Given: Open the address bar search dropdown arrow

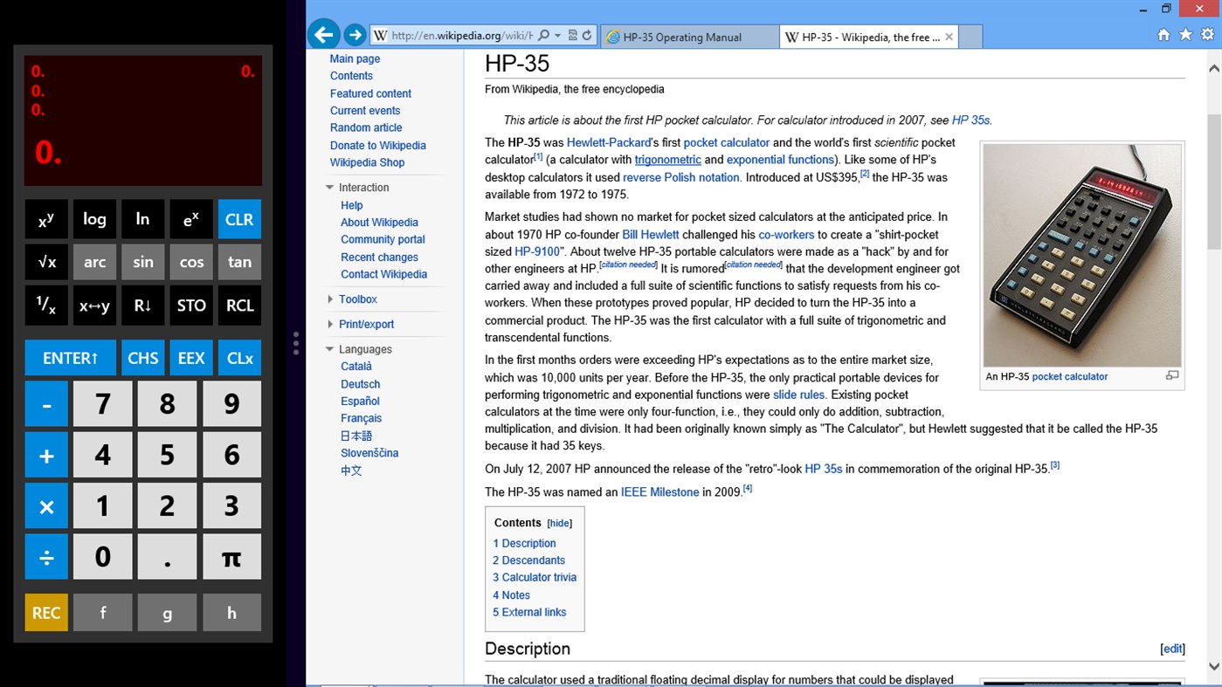Looking at the screenshot, I should pos(558,36).
